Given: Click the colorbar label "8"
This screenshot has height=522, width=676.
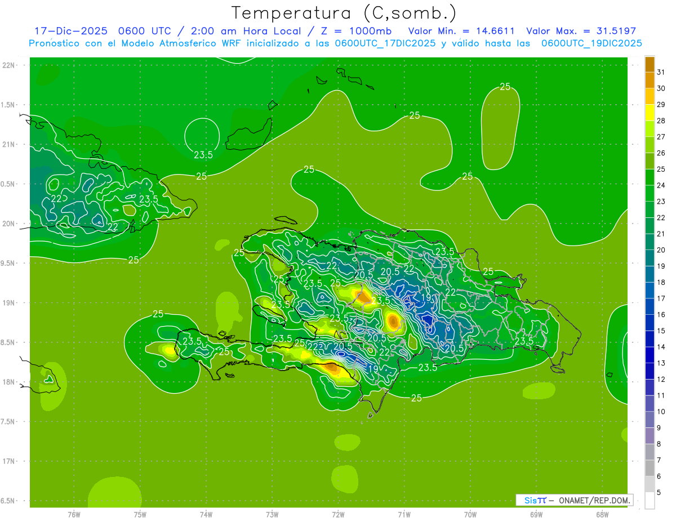Looking at the screenshot, I should [x=659, y=444].
